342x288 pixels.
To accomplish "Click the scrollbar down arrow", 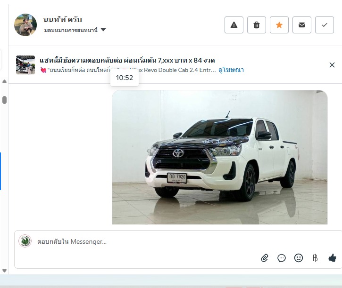I will 4,271.
